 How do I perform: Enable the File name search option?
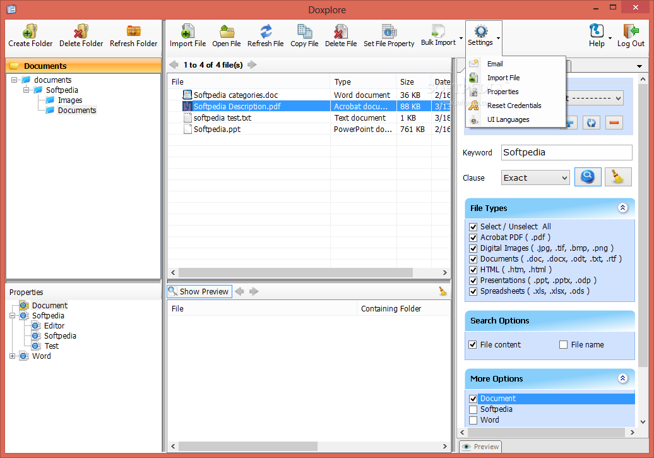[x=564, y=345]
